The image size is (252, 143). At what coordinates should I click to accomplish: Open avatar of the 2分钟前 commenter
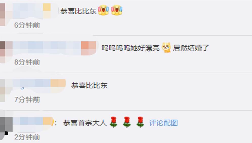pyautogui.click(x=6, y=125)
